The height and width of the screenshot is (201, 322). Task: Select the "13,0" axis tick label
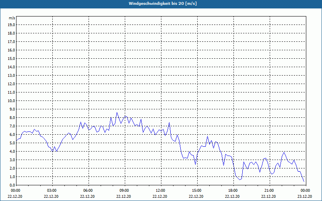pos(11,75)
